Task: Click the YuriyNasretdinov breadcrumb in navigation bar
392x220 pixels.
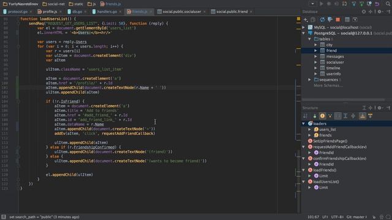Action: click(x=20, y=4)
